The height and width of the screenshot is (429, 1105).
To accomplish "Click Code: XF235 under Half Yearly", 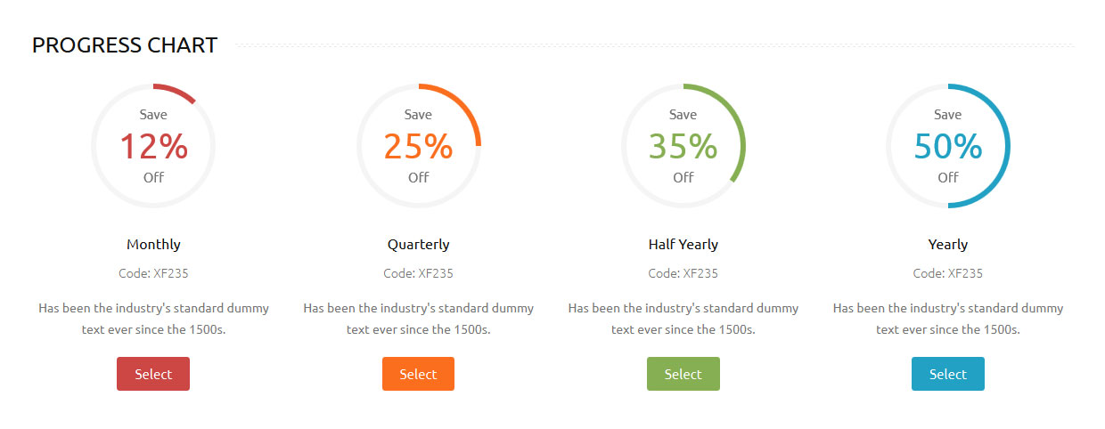I will click(683, 273).
